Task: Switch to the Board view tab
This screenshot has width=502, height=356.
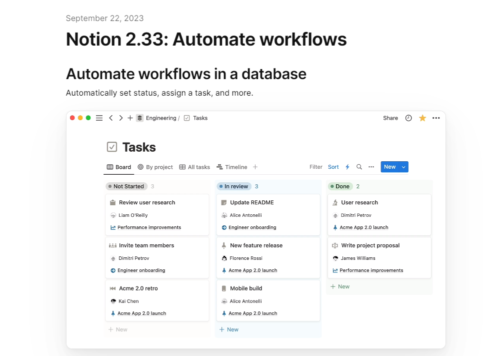Action: click(119, 167)
